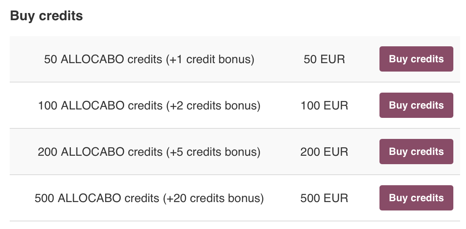Purchase the 200 ALLOCABO credits pack
The image size is (466, 229).
[x=416, y=152]
